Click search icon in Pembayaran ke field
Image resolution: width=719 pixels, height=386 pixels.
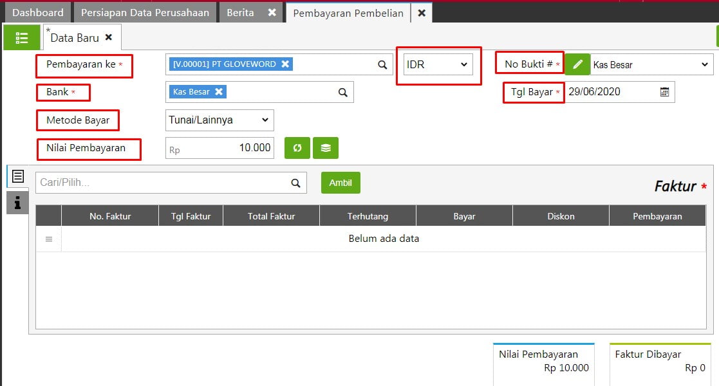(x=382, y=64)
